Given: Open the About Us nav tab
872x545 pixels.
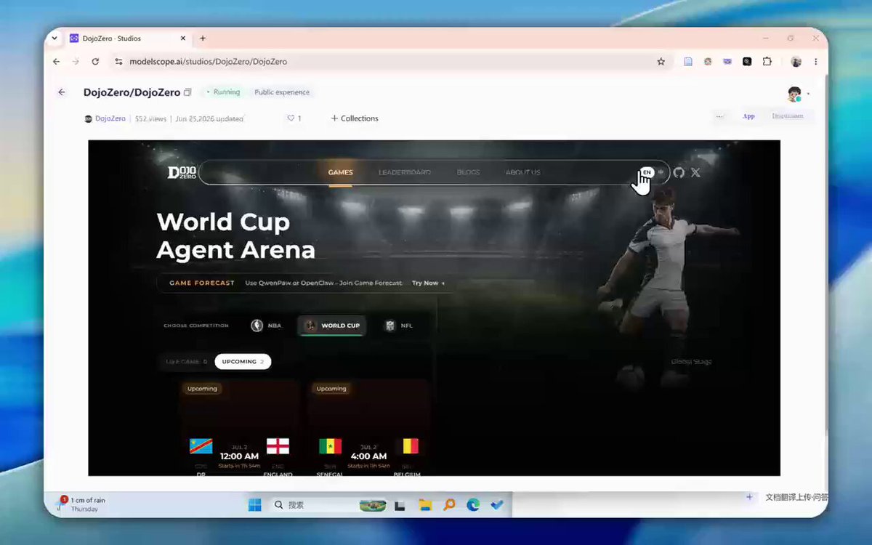Looking at the screenshot, I should pyautogui.click(x=522, y=172).
